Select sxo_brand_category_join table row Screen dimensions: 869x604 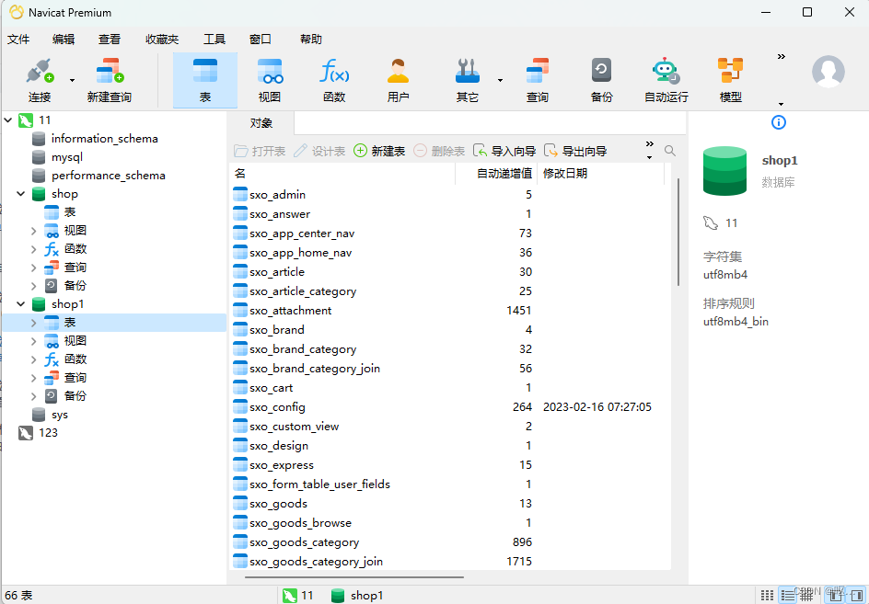tap(450, 368)
